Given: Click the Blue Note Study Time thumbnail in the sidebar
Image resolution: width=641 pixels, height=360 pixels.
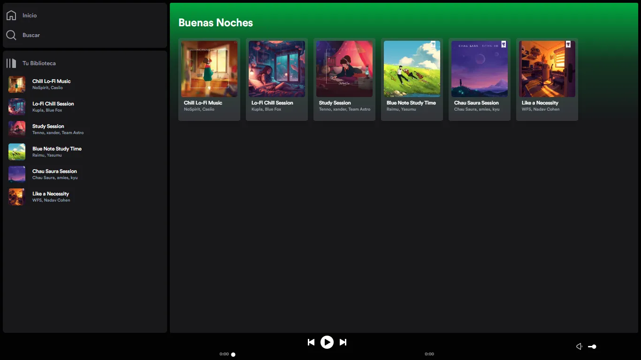Looking at the screenshot, I should click(17, 152).
